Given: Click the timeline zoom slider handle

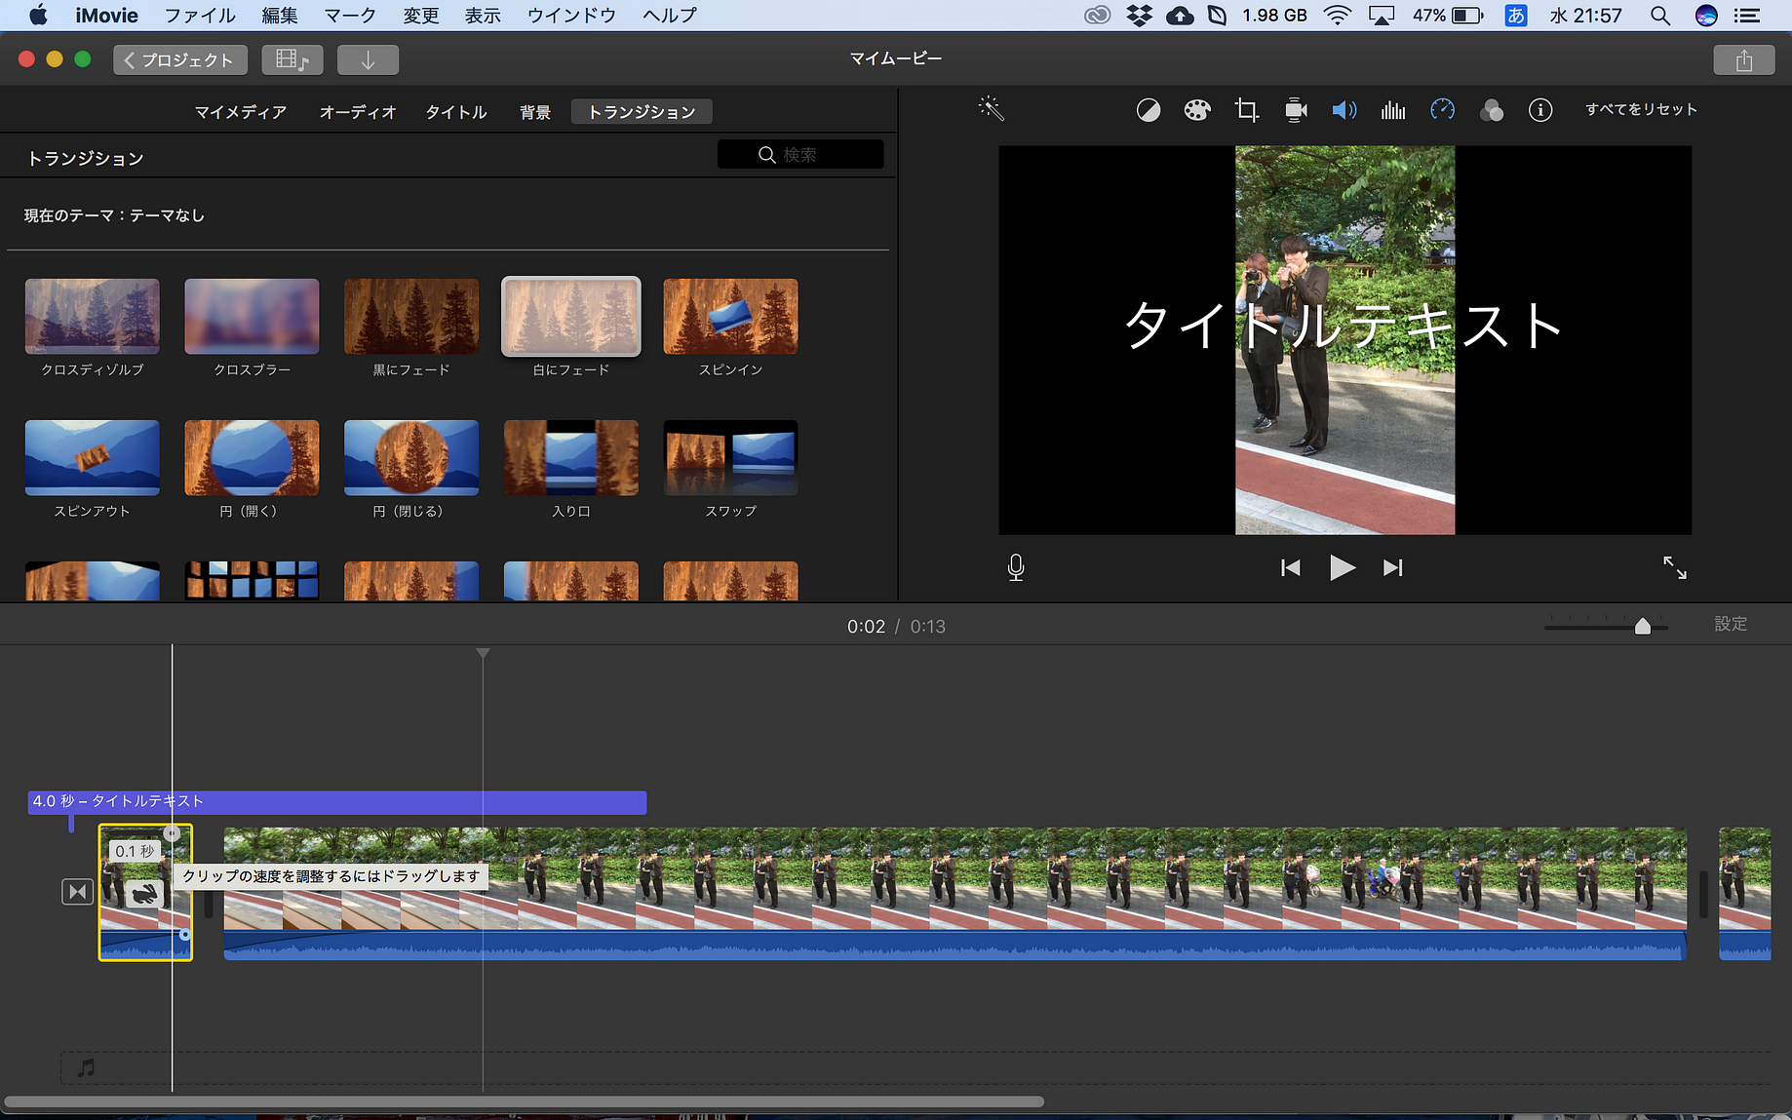Looking at the screenshot, I should pos(1643,626).
